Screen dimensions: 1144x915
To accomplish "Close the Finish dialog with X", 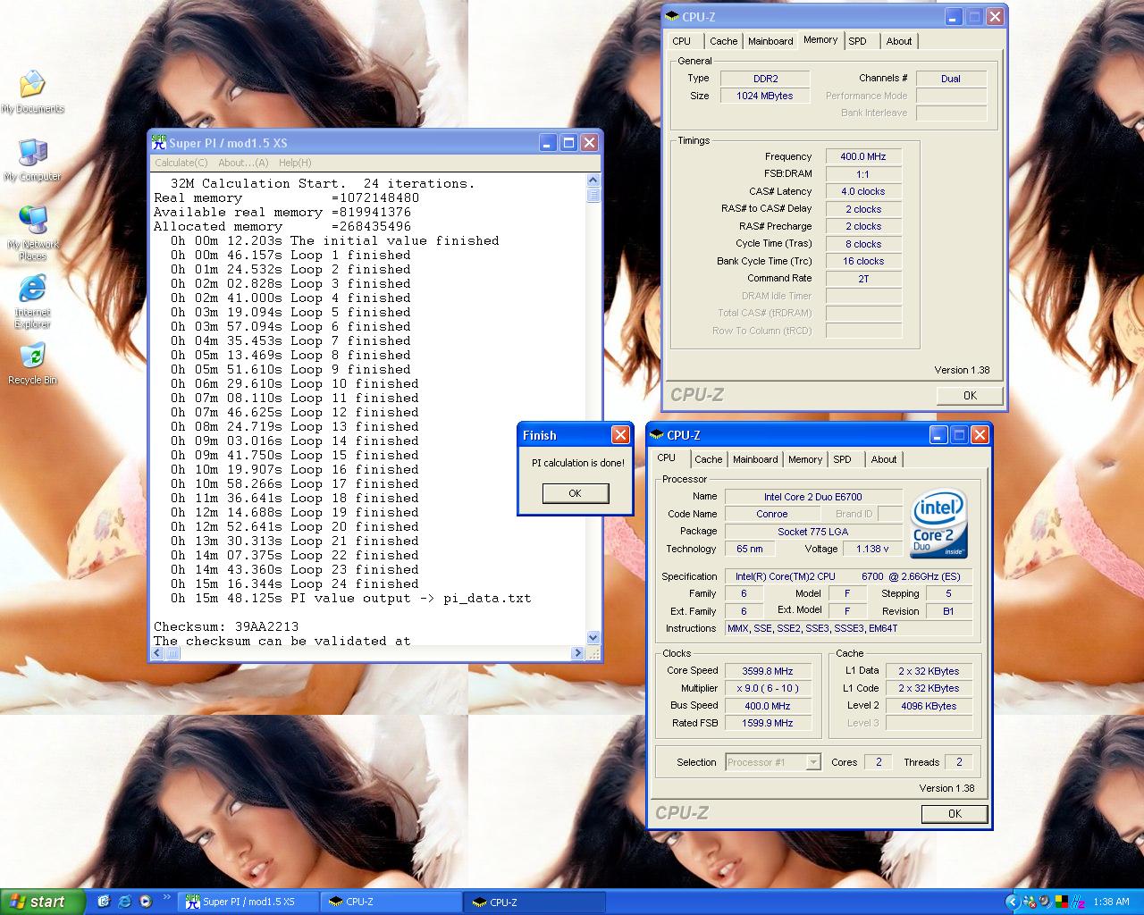I will point(620,434).
